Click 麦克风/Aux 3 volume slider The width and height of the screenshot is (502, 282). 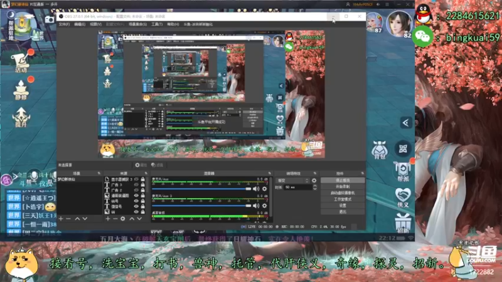click(x=201, y=206)
